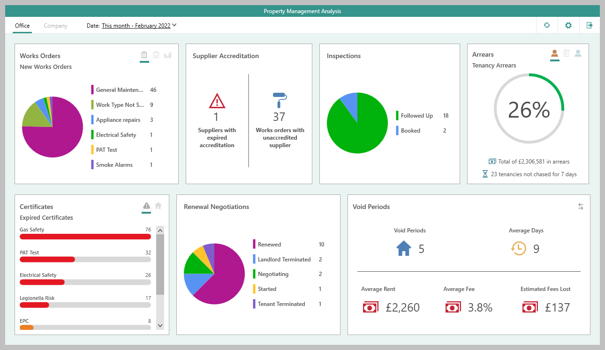This screenshot has height=350, width=605.
Task: Click the swap arrows icon in Void Periods
Action: (581, 206)
